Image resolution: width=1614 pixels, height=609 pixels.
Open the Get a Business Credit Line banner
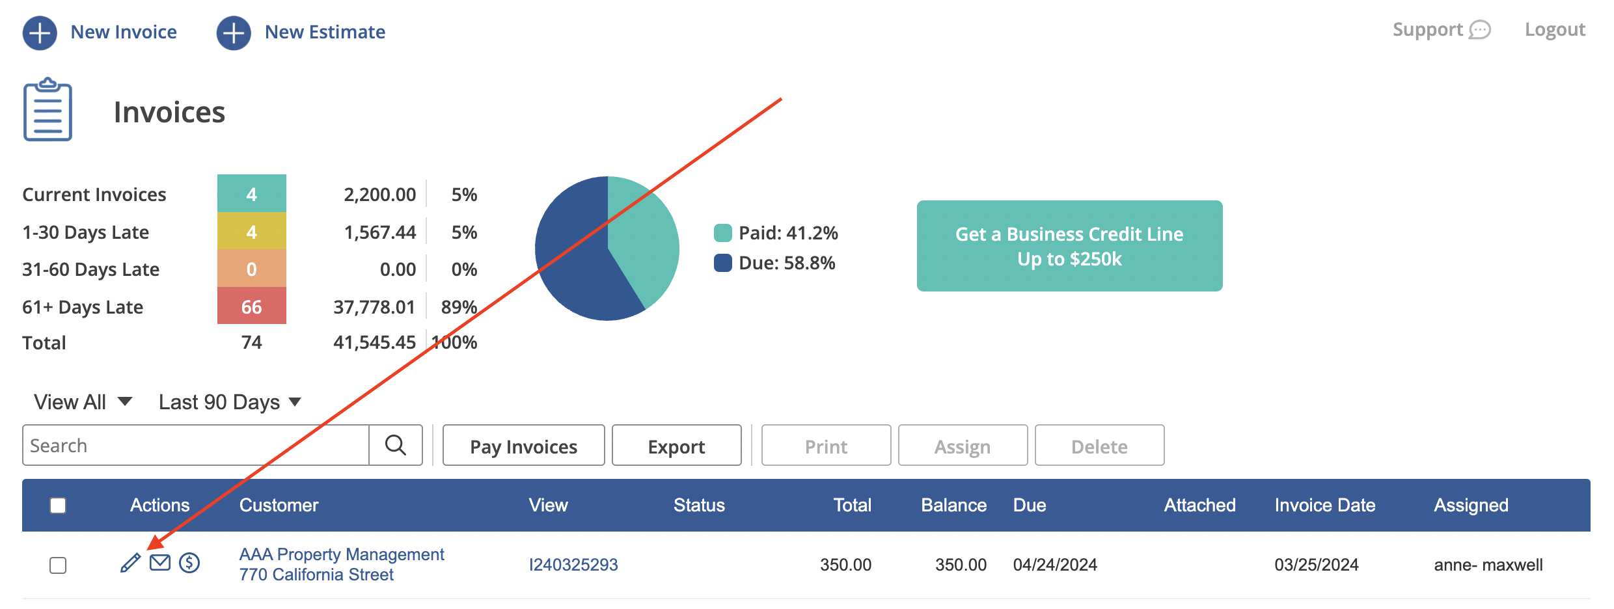click(x=1069, y=246)
